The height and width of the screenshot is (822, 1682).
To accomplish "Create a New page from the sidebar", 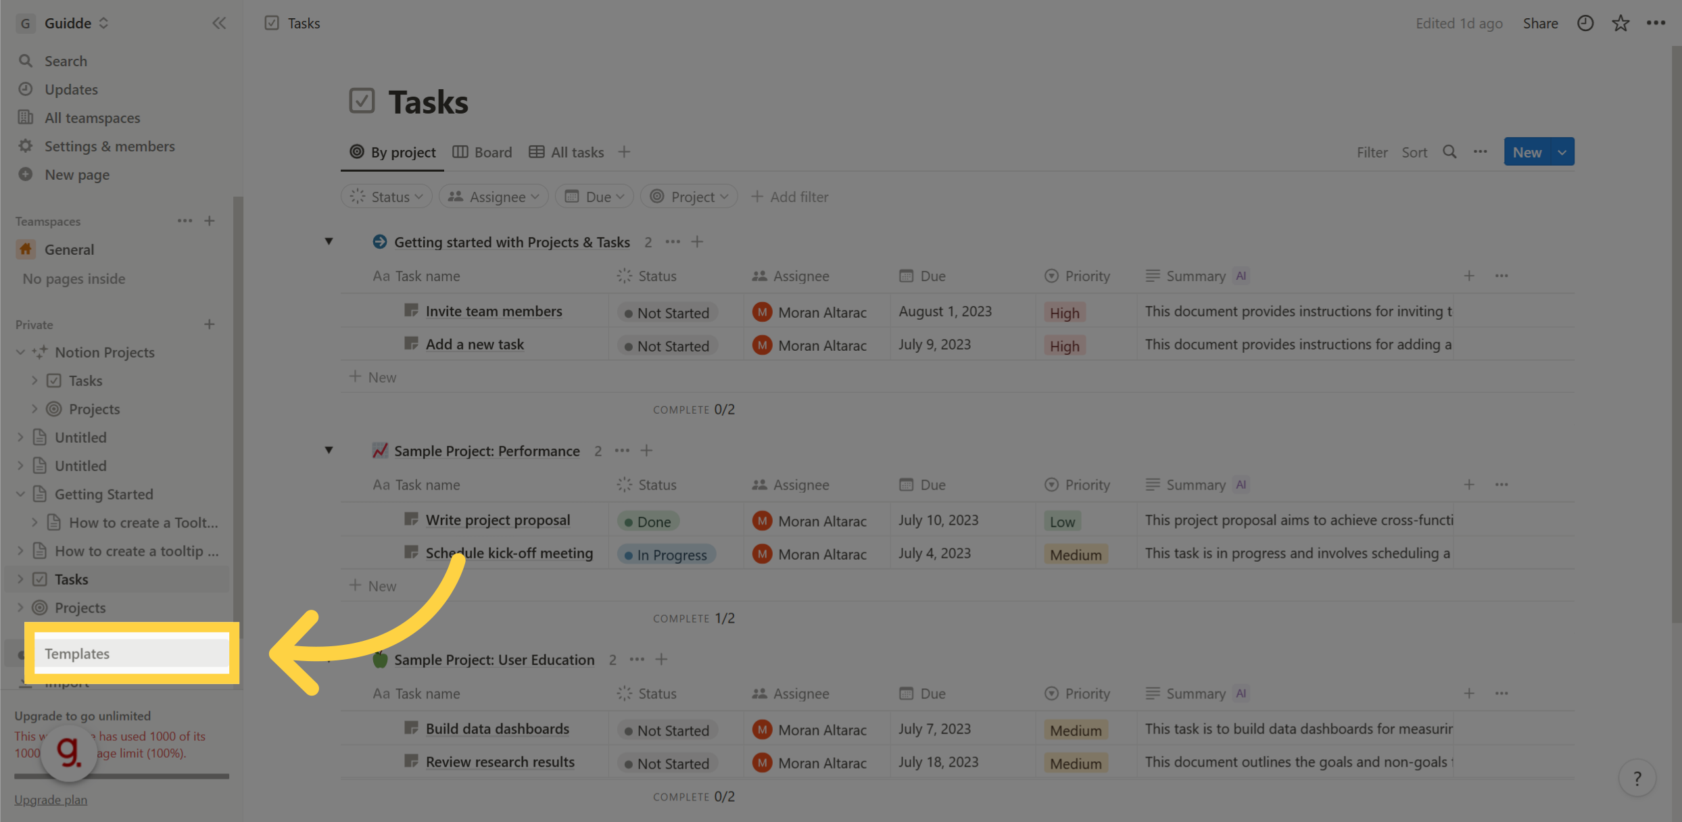I will (76, 174).
